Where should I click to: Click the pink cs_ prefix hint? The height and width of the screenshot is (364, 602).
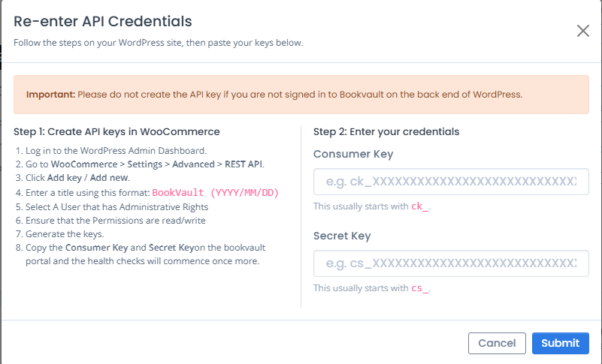pos(419,288)
